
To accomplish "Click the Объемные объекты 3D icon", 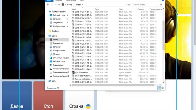I will (x=51, y=58).
